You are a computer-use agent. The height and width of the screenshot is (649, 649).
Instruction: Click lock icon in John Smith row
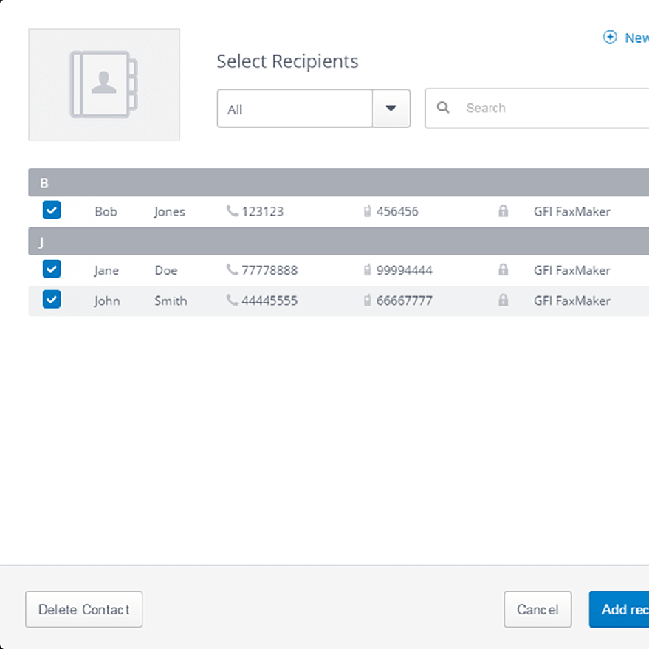(503, 301)
